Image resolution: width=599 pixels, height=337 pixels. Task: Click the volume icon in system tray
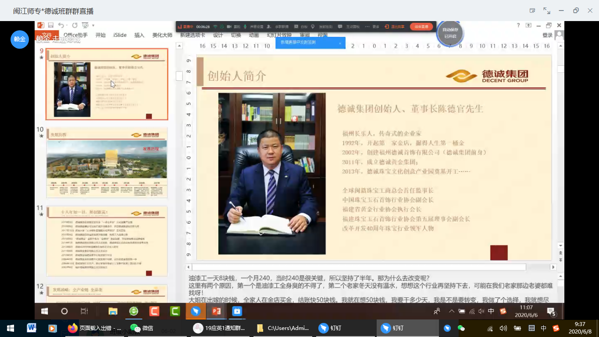503,328
